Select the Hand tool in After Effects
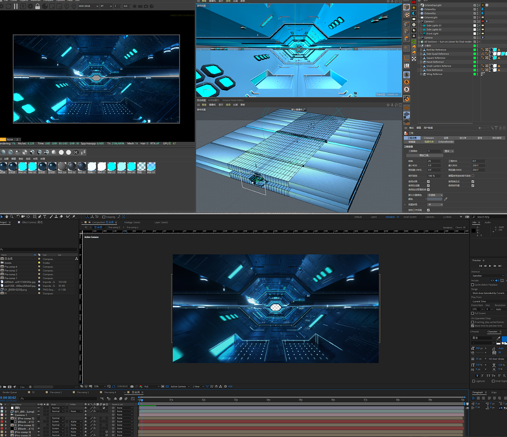507x437 pixels. point(6,217)
